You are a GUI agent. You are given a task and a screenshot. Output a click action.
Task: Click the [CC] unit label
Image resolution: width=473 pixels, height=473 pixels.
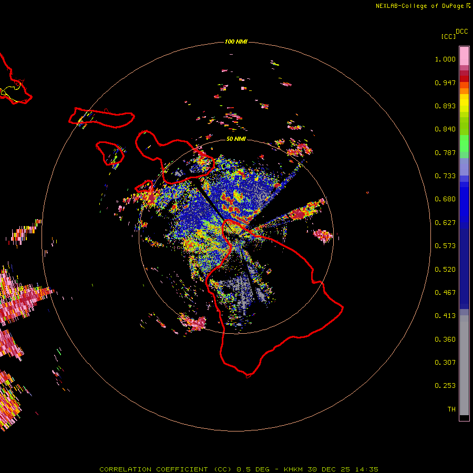[448, 36]
